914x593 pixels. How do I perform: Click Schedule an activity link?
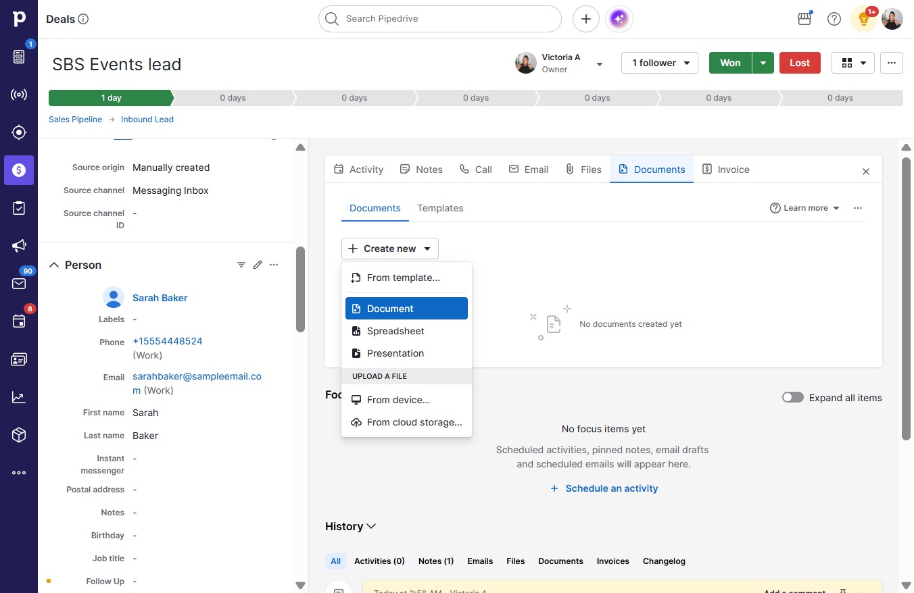[x=604, y=488]
